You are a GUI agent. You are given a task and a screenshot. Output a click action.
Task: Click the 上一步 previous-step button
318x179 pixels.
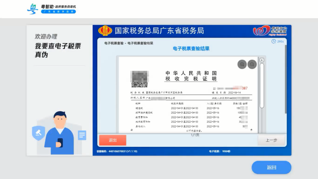pos(271,140)
